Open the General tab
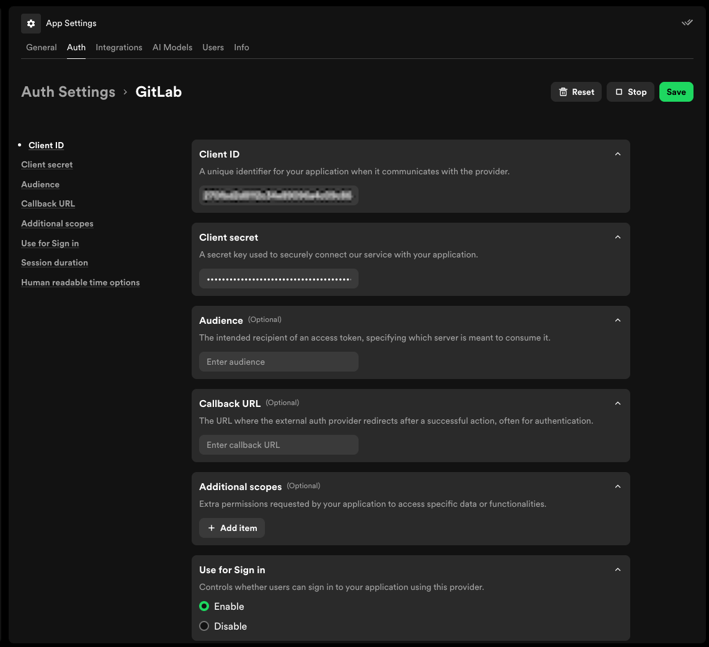This screenshot has height=647, width=709. pos(42,48)
